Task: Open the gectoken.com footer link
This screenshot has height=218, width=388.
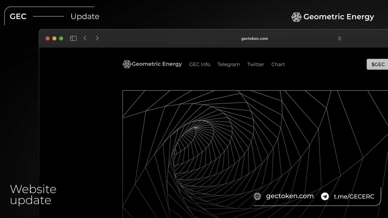Action: (x=290, y=196)
